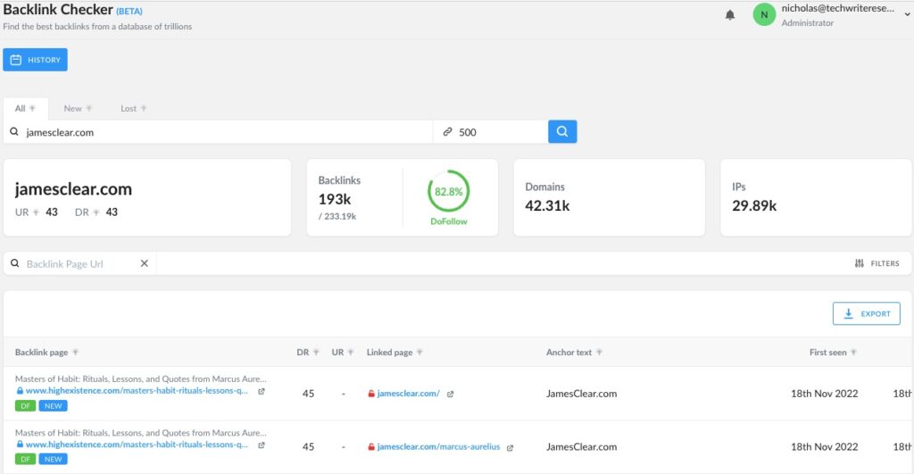Click the backlink limit field showing 500
914x474 pixels.
click(490, 132)
